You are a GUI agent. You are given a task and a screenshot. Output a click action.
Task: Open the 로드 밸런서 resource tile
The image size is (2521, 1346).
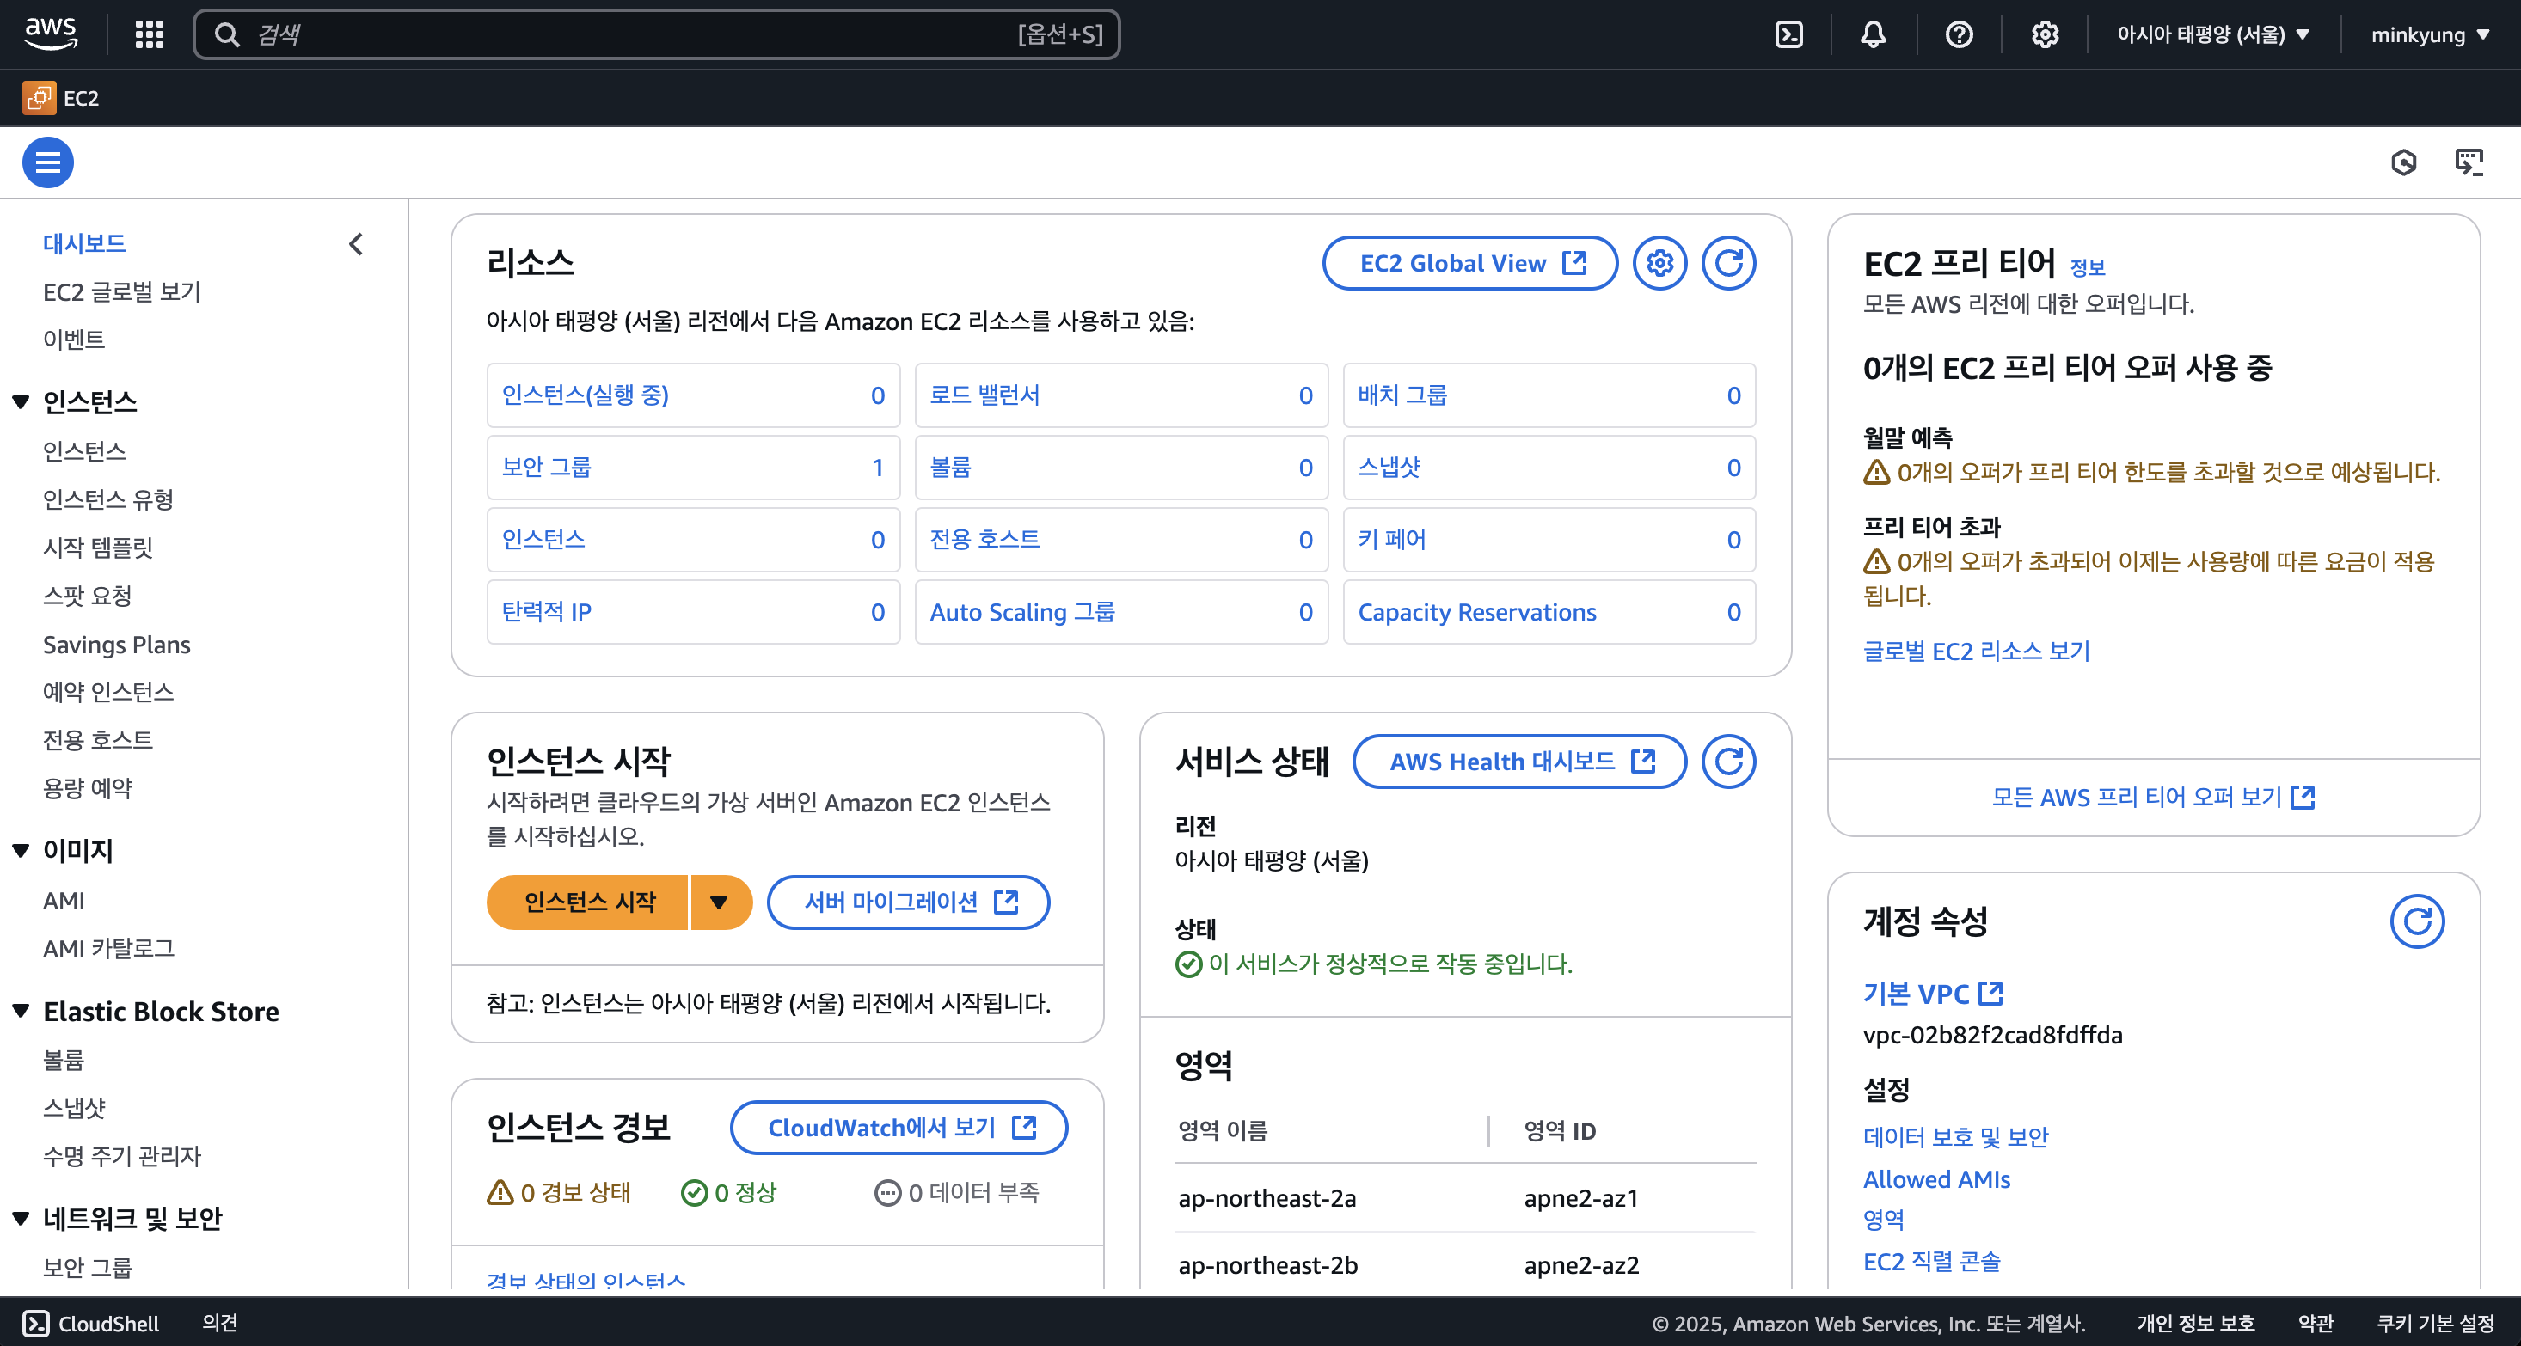(x=1121, y=395)
